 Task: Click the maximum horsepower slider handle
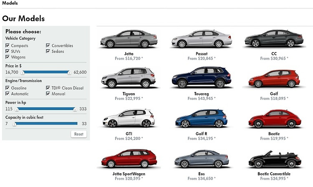click(x=75, y=109)
